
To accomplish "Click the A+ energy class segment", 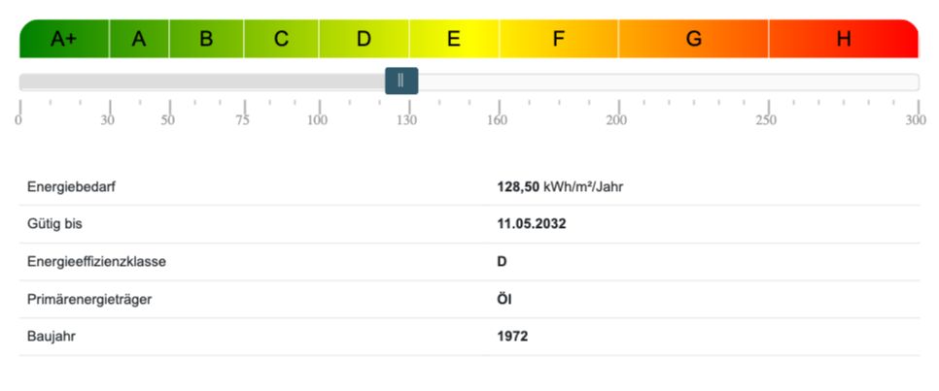I will 64,39.
